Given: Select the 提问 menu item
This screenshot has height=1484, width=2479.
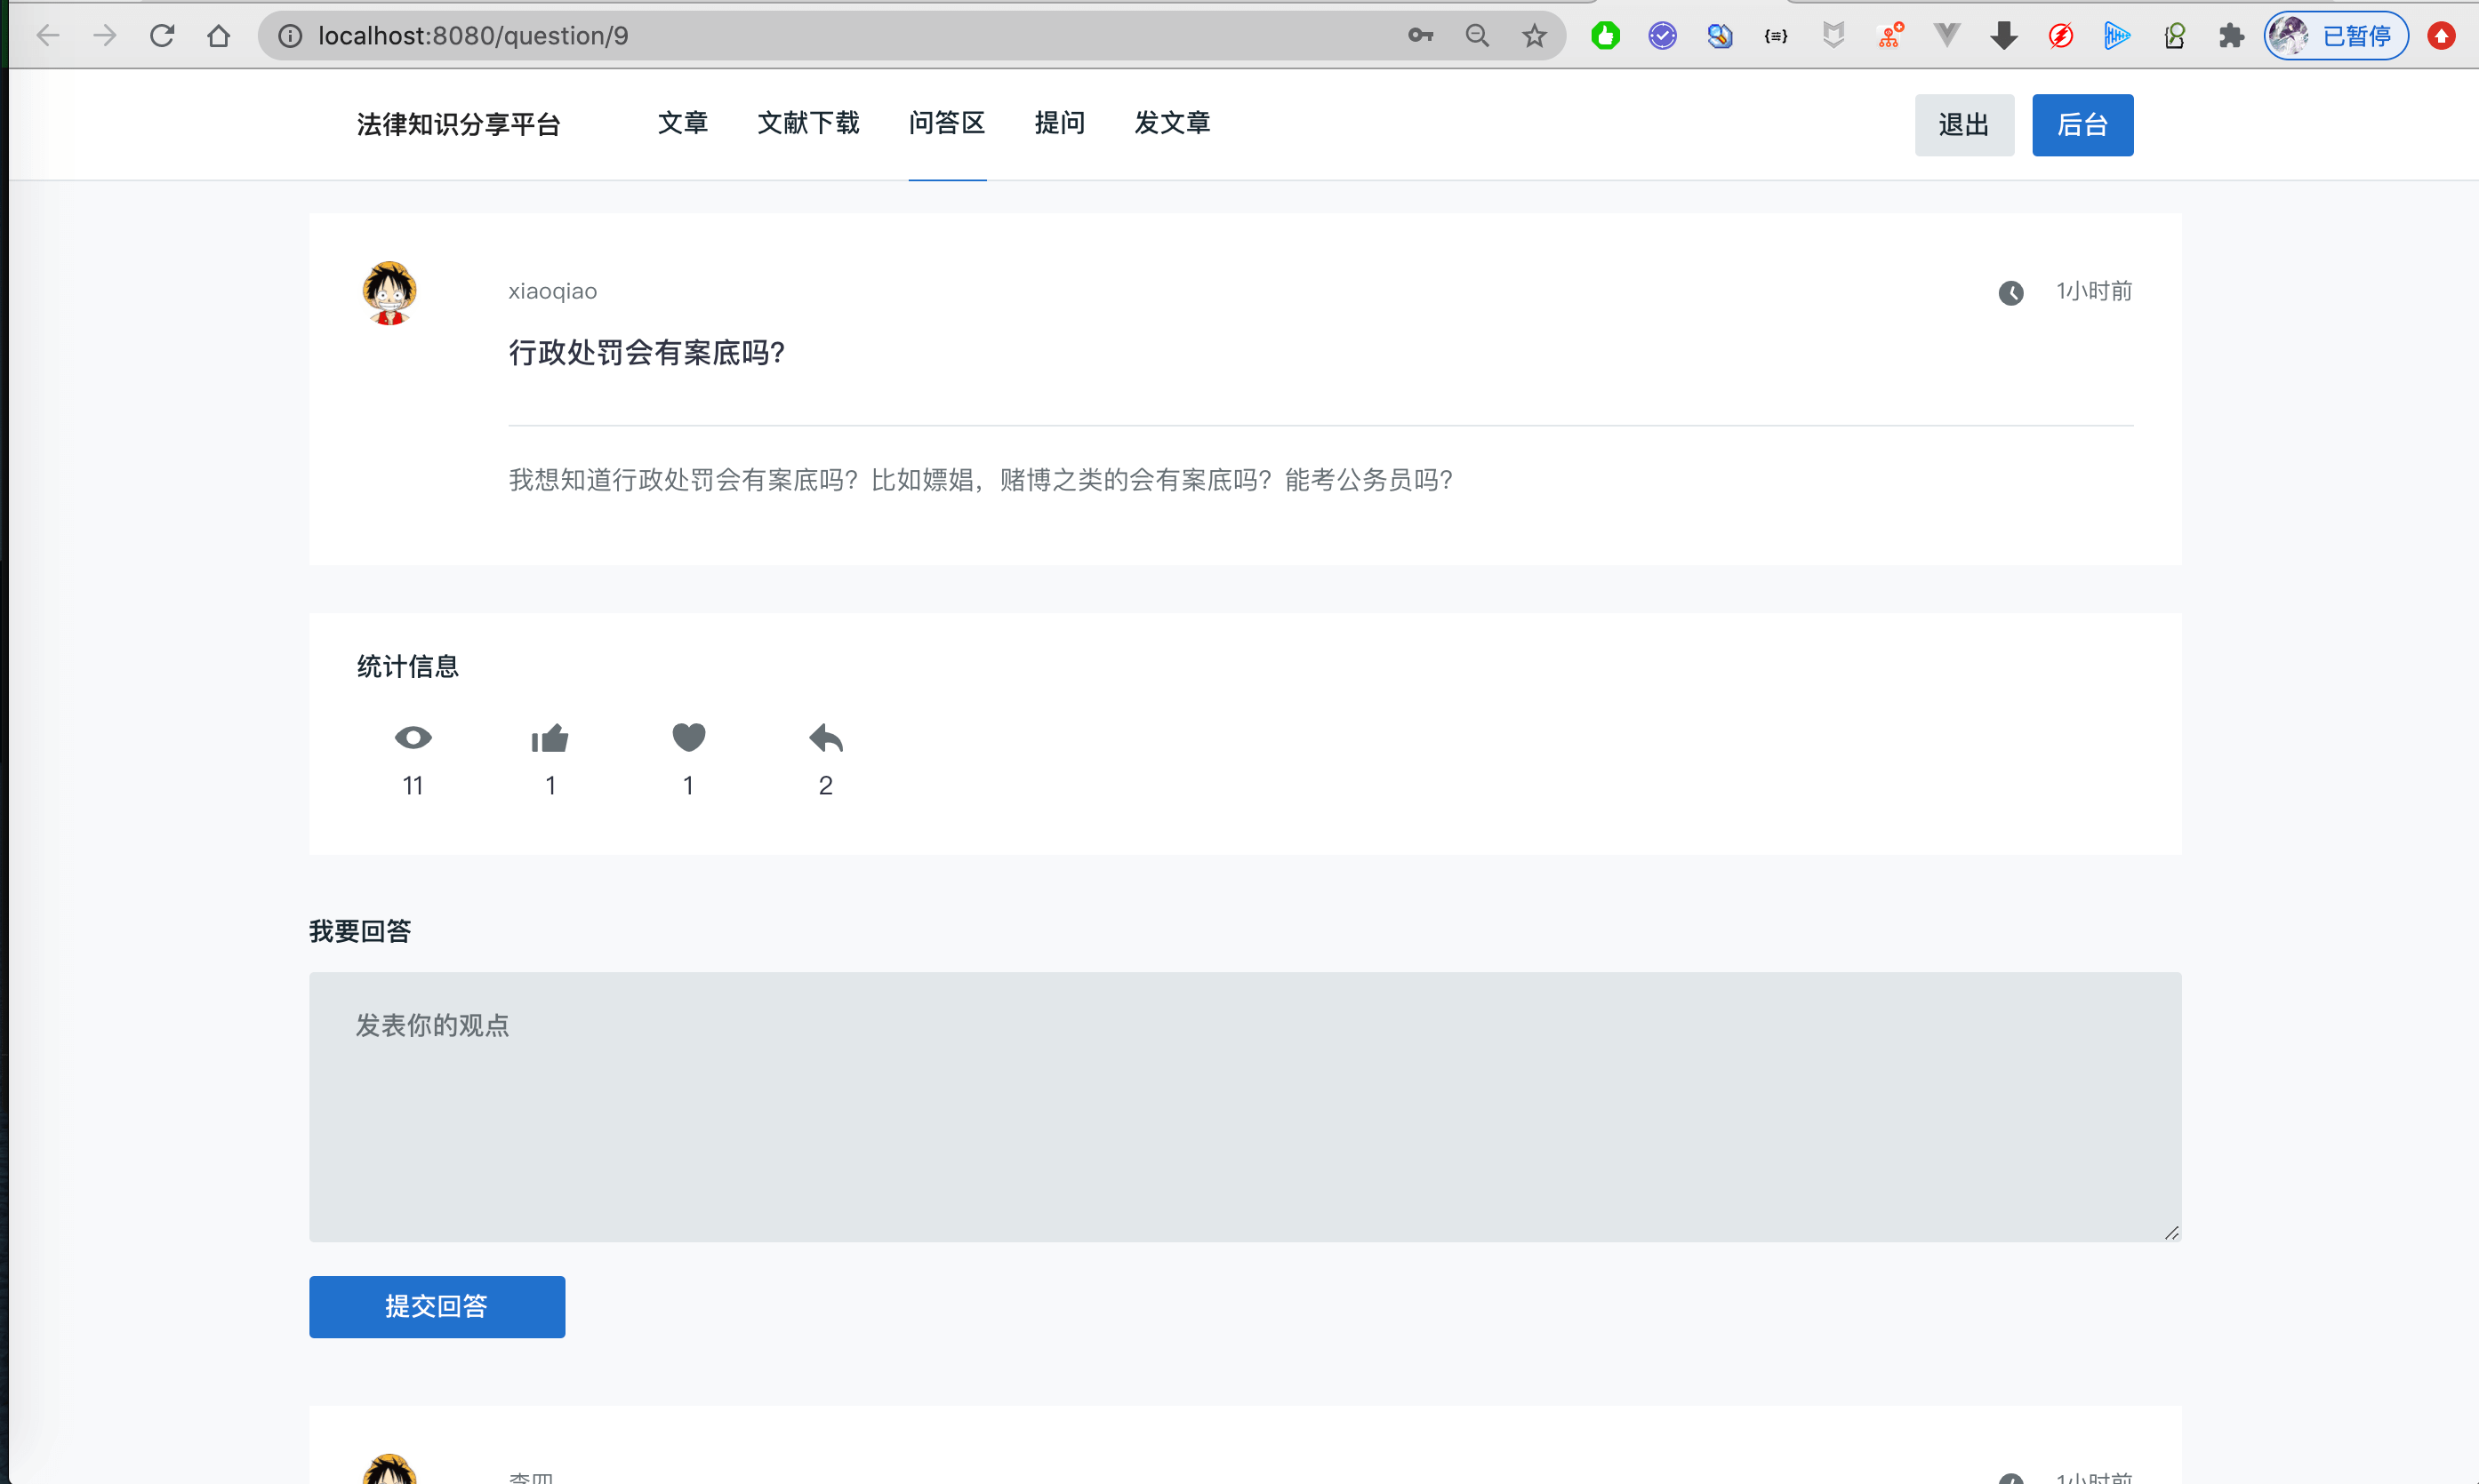Looking at the screenshot, I should click(x=1059, y=123).
